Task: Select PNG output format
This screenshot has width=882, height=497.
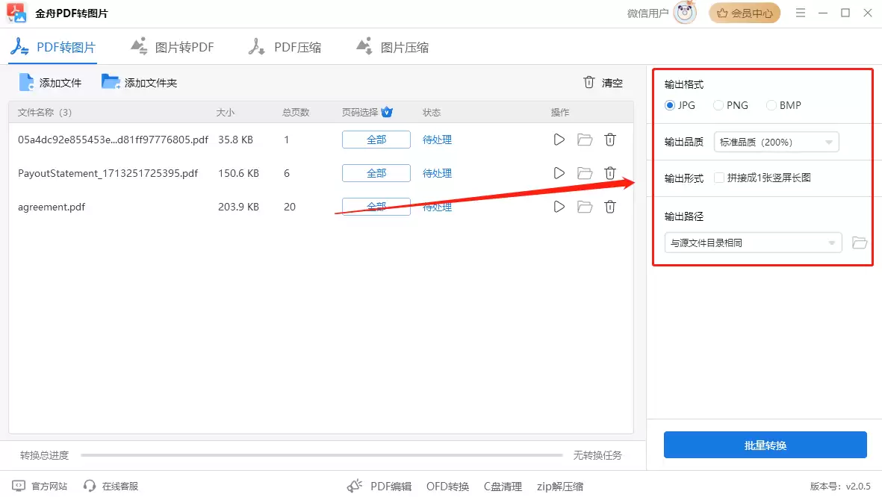Action: point(717,105)
